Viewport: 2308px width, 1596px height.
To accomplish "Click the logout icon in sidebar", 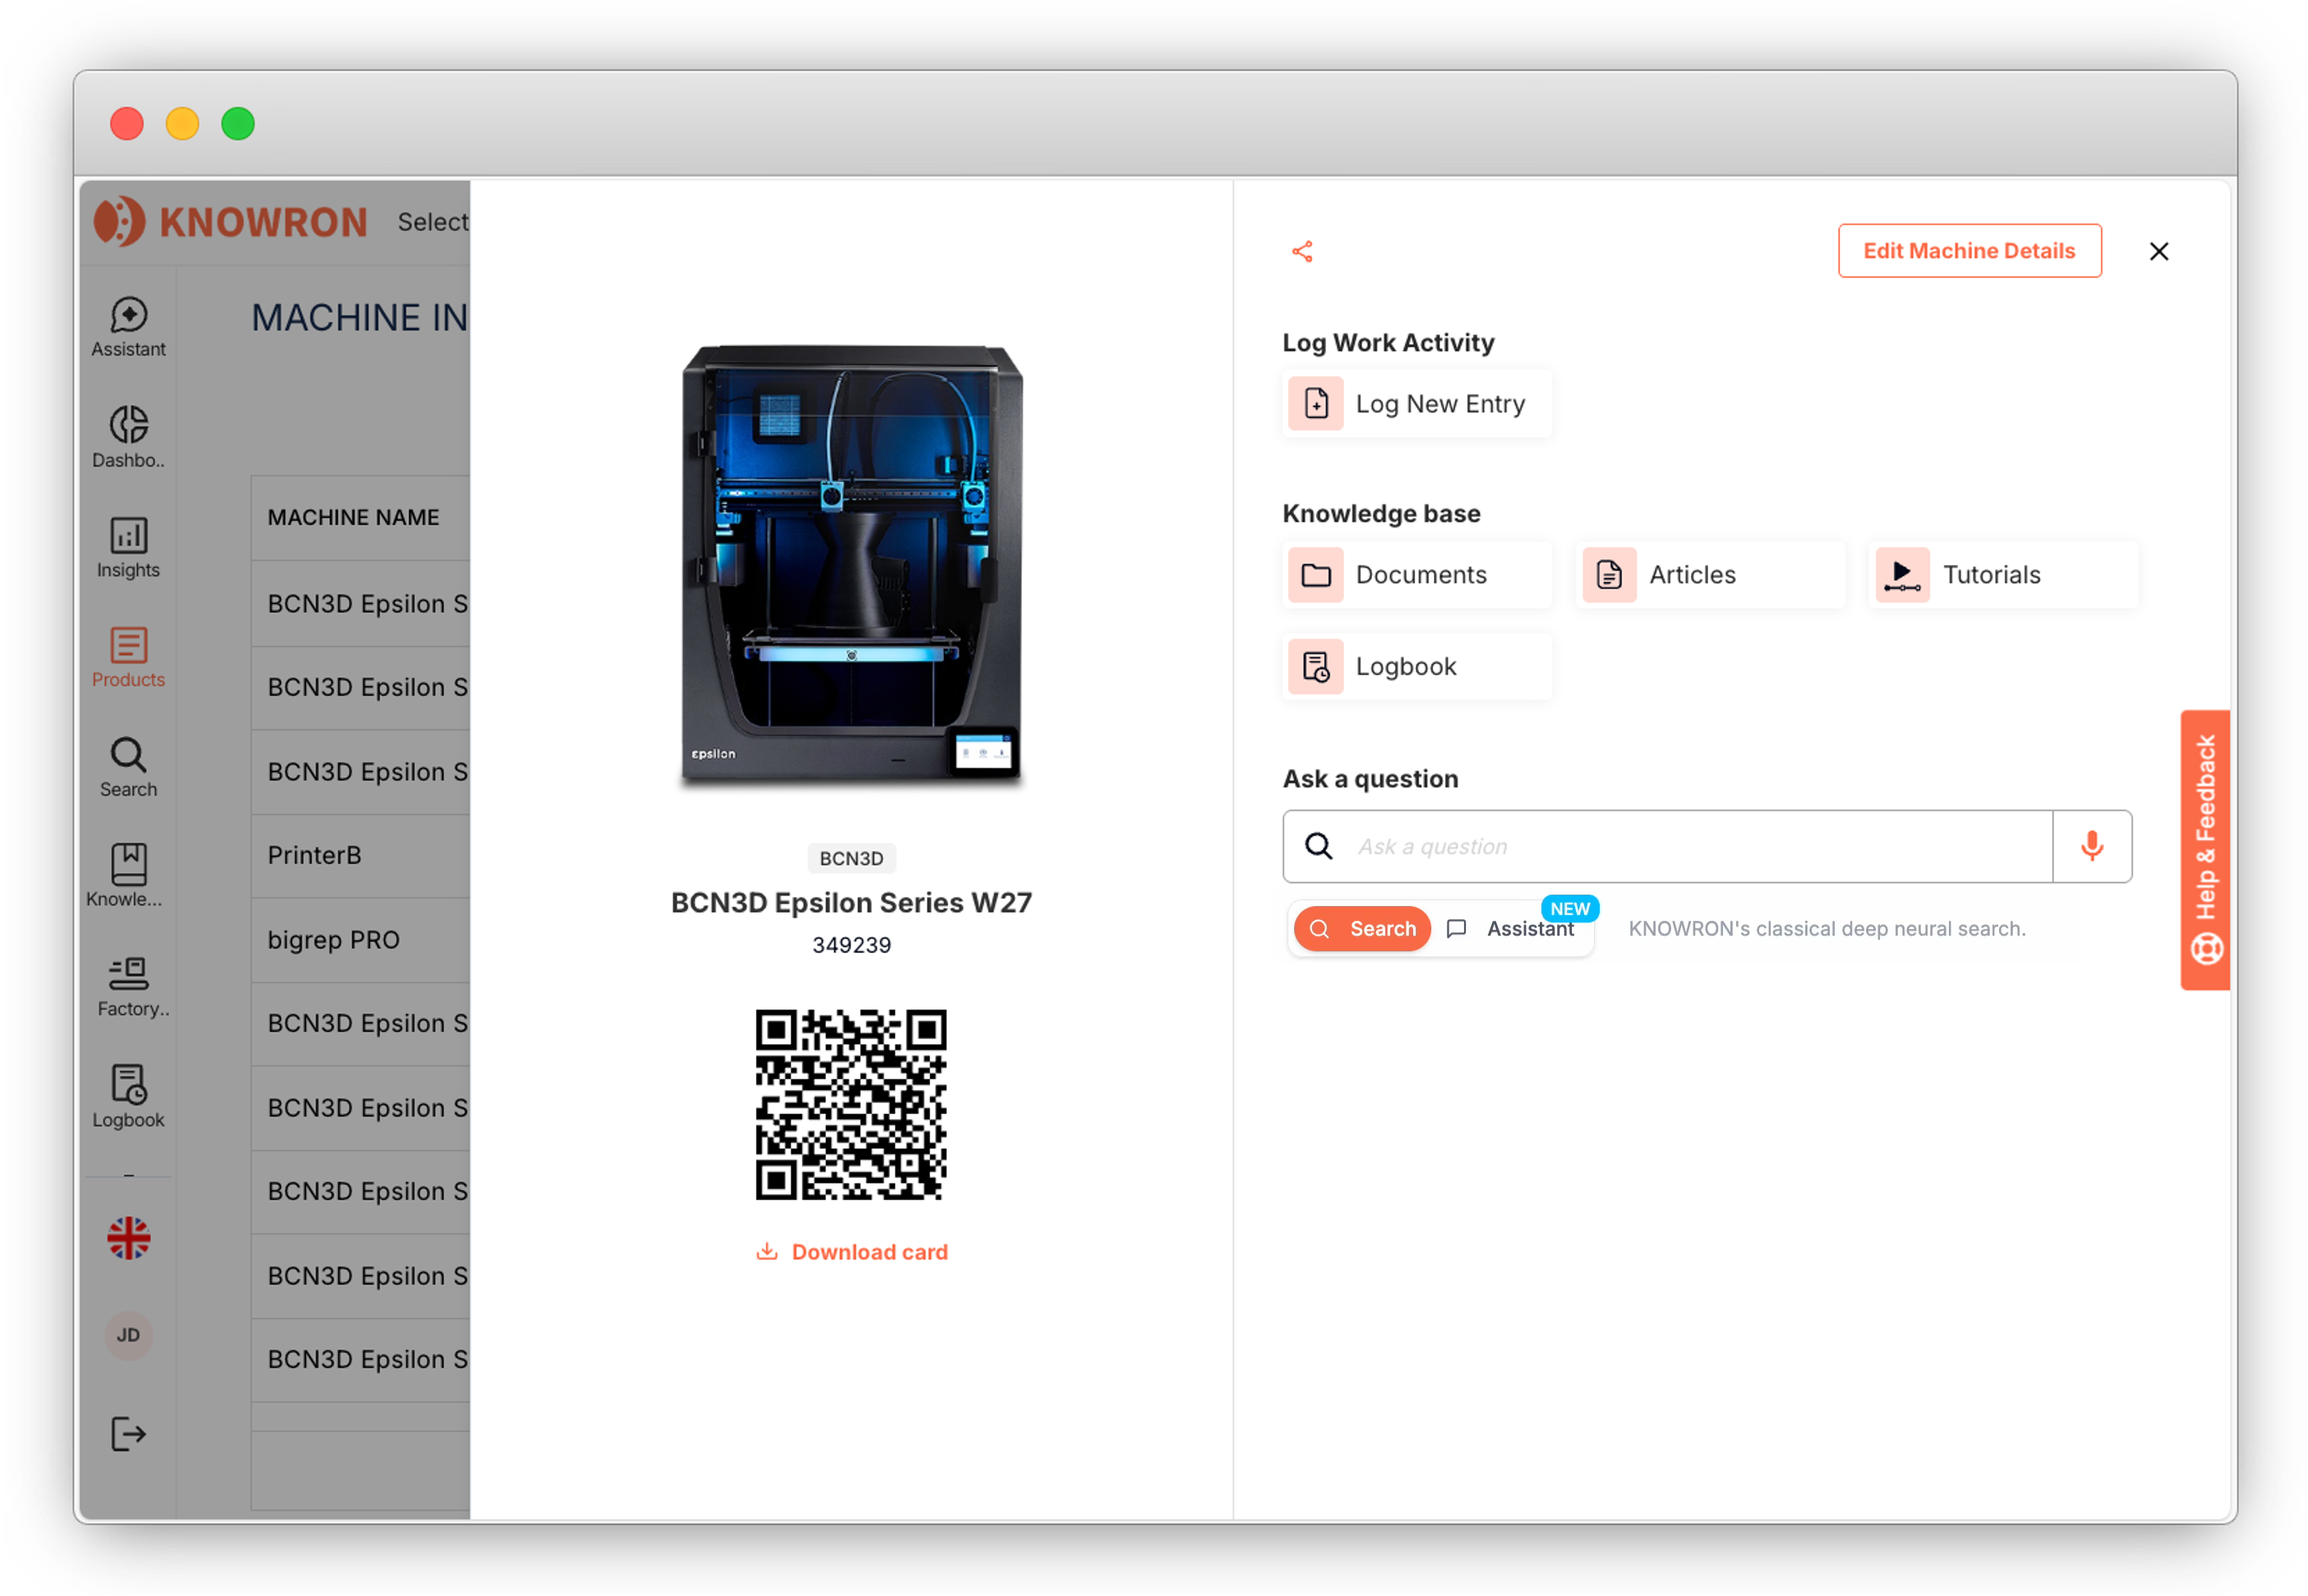I will click(128, 1434).
